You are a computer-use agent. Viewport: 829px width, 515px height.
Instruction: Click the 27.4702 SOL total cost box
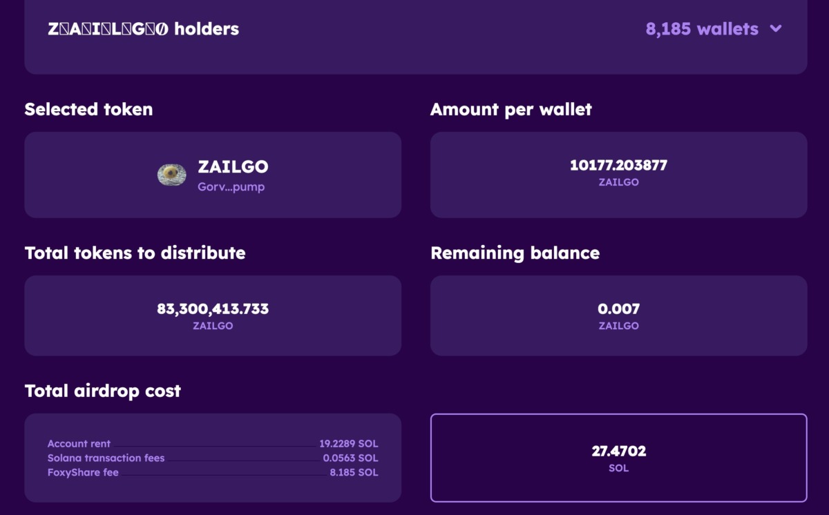[x=618, y=458]
